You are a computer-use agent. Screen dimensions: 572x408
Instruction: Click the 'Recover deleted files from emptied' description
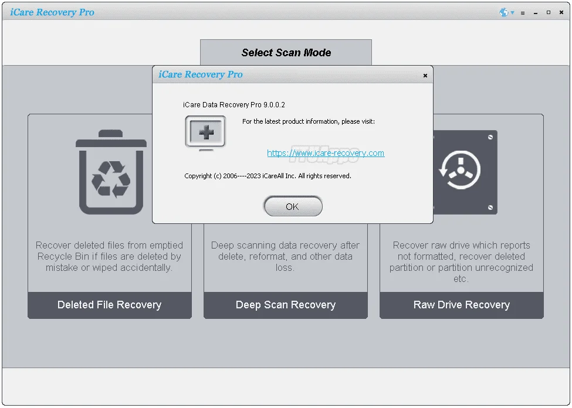109,256
